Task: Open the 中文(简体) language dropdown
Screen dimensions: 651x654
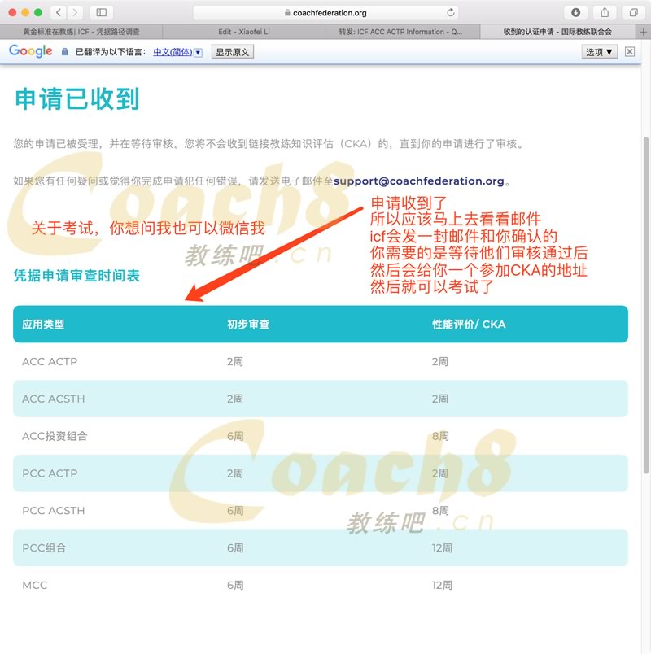Action: pos(177,51)
